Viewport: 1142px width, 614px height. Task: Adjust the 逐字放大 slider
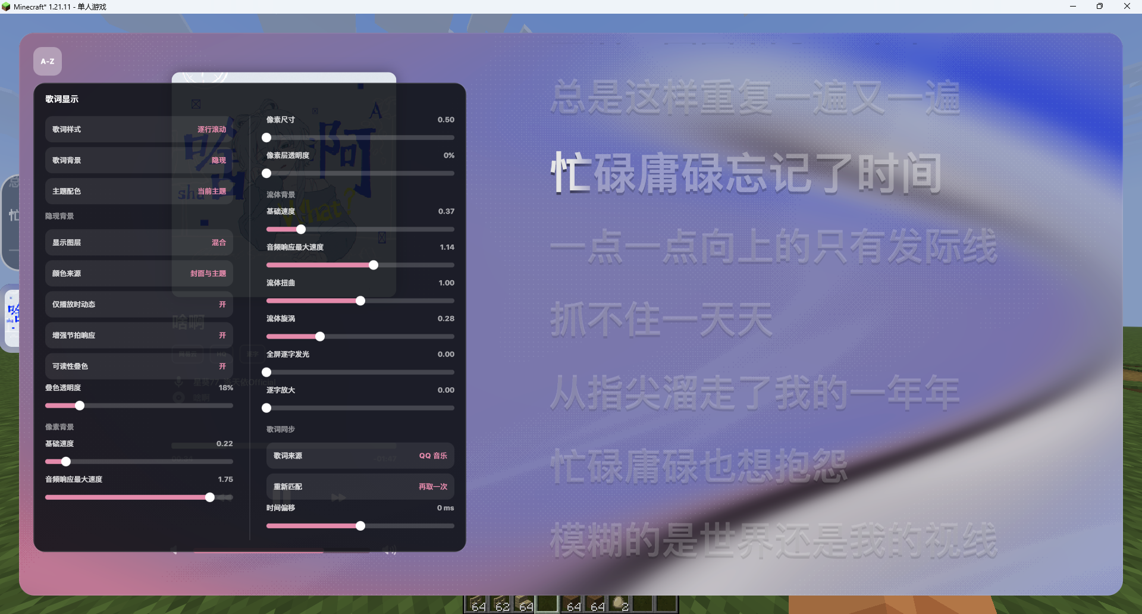click(x=360, y=408)
